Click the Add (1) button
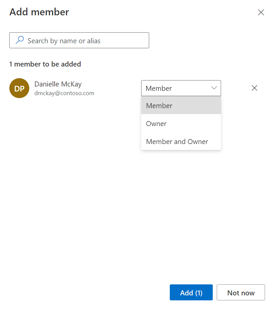 (191, 292)
